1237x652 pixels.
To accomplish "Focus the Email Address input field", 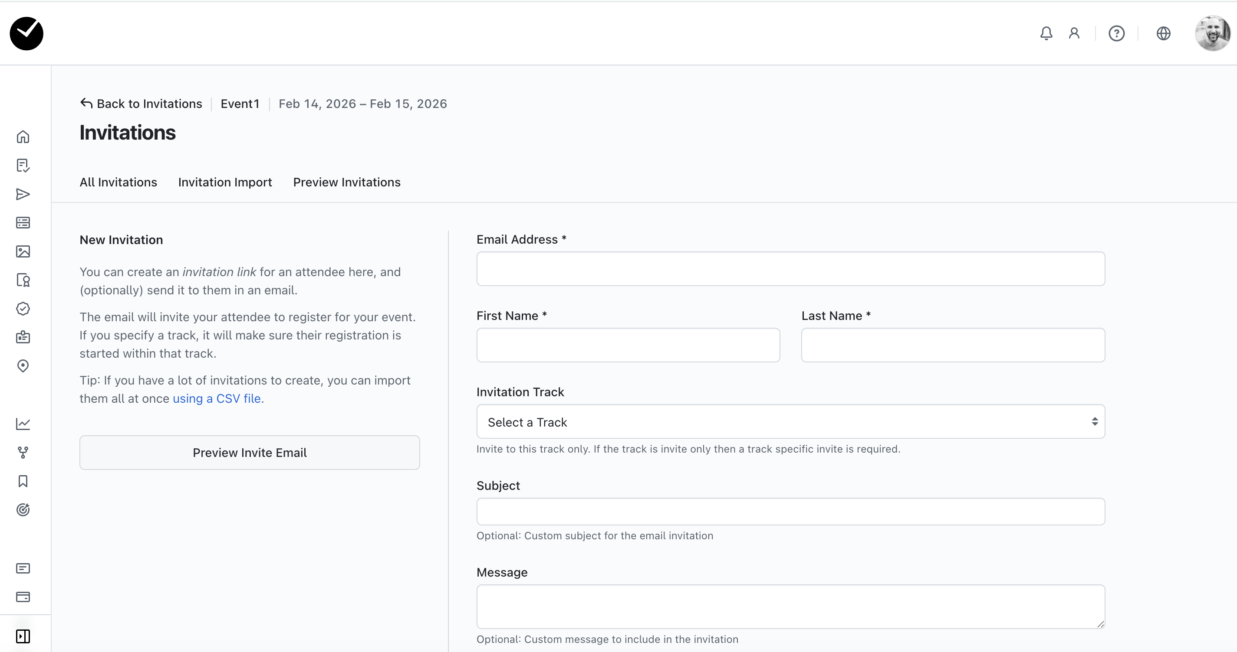I will pyautogui.click(x=790, y=269).
